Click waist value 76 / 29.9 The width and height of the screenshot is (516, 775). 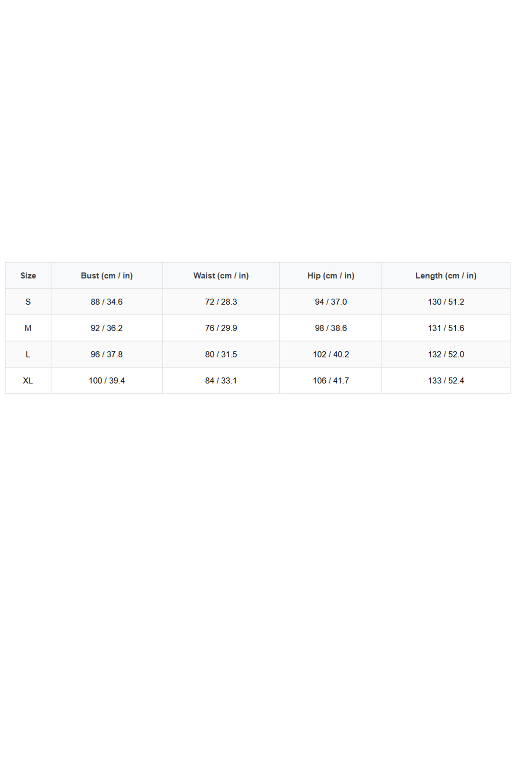[221, 328]
